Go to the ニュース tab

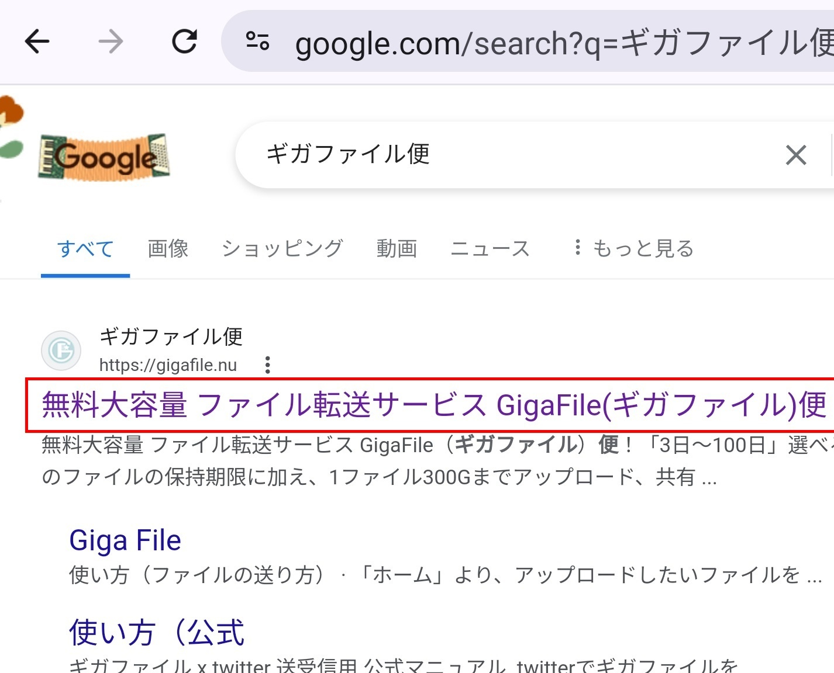pos(490,249)
